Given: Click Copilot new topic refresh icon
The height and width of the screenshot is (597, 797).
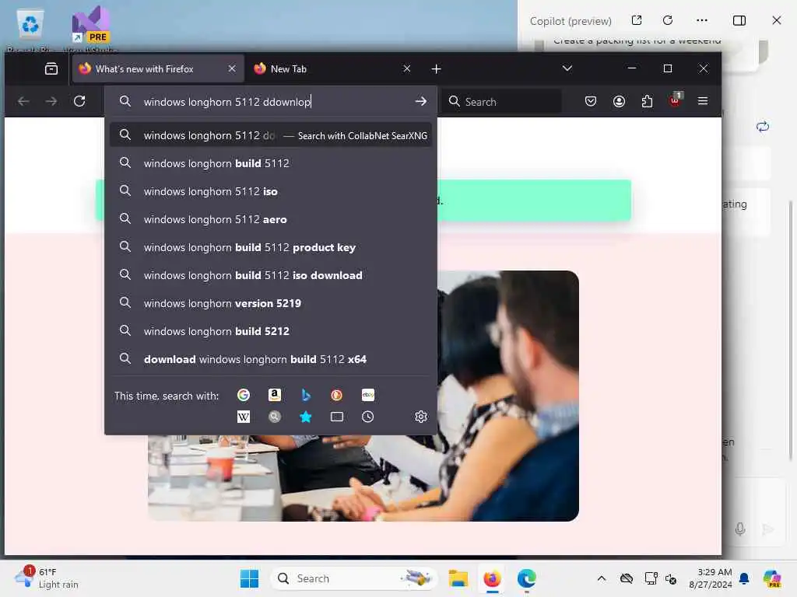Looking at the screenshot, I should point(763,127).
